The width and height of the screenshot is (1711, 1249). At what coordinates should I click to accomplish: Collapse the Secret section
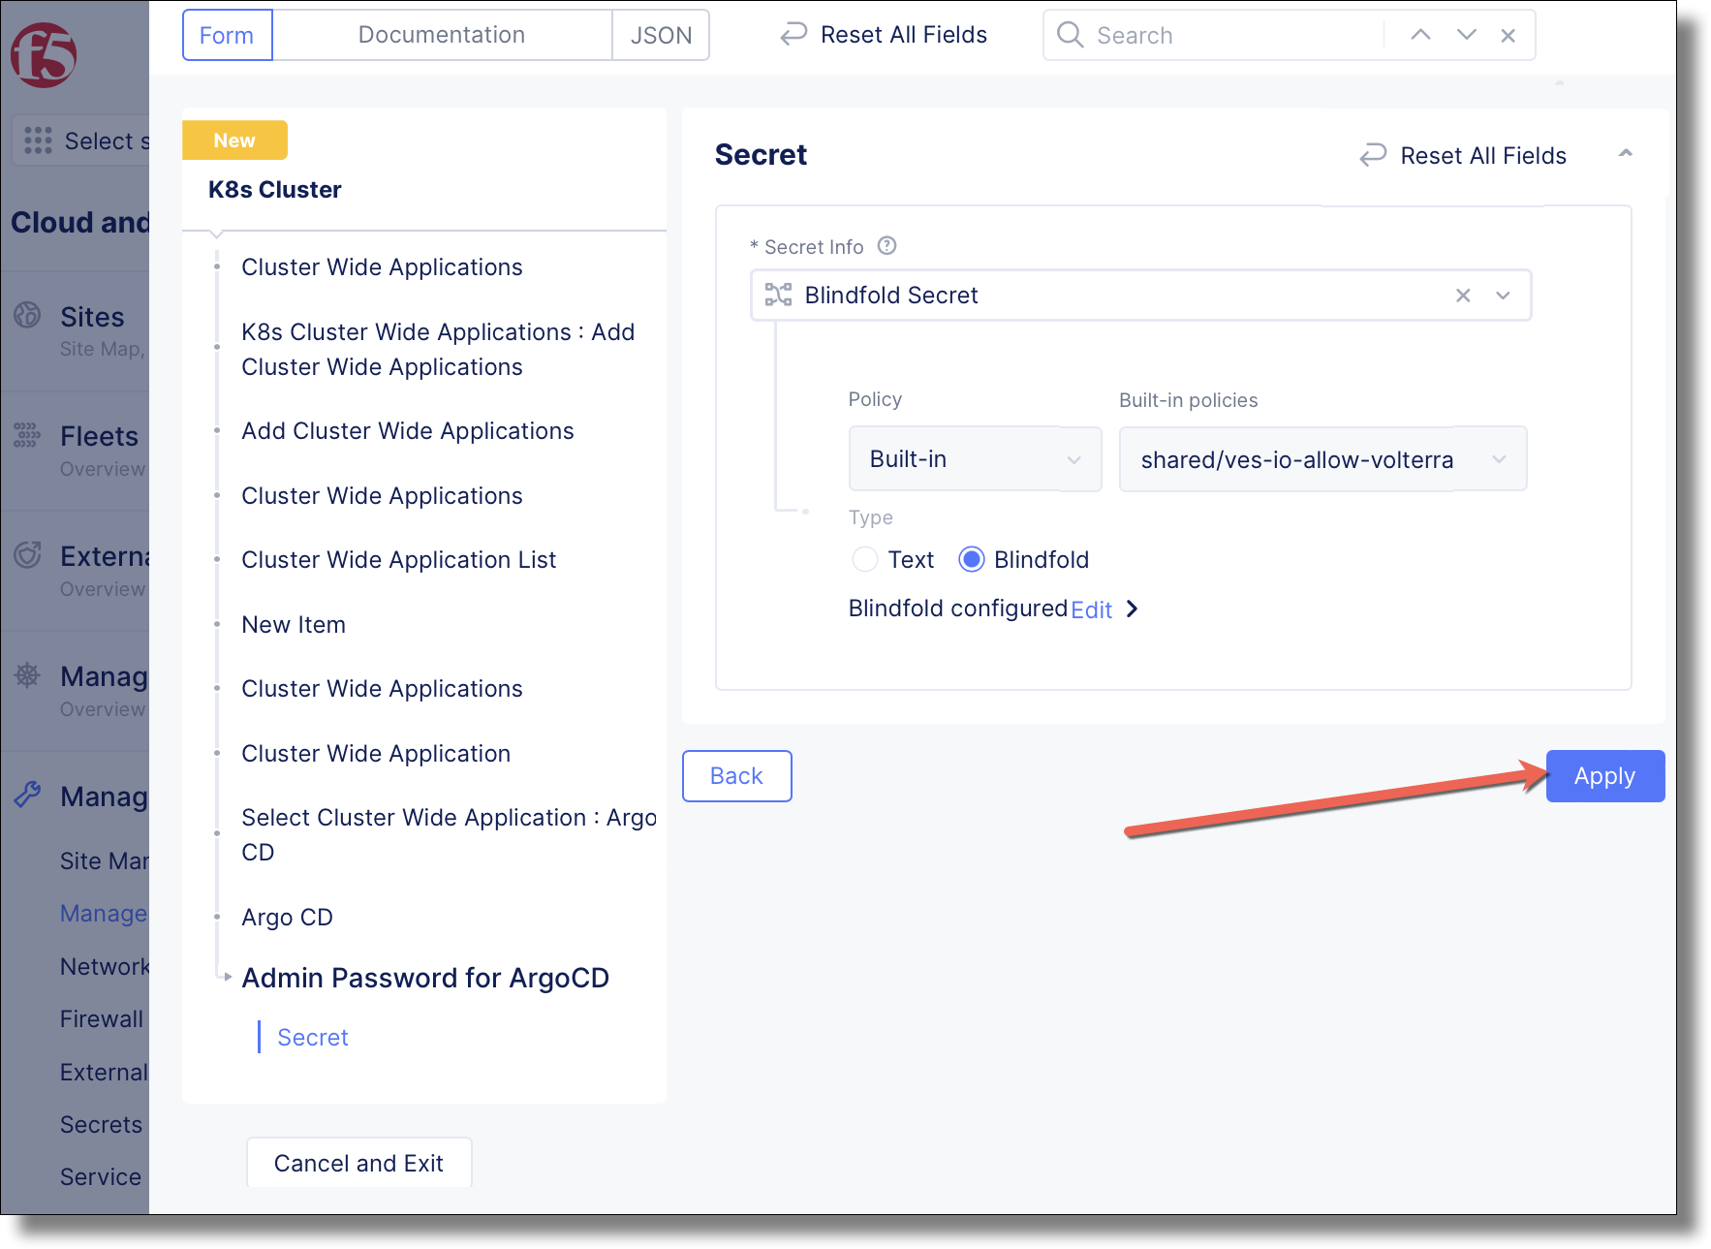tap(1626, 153)
